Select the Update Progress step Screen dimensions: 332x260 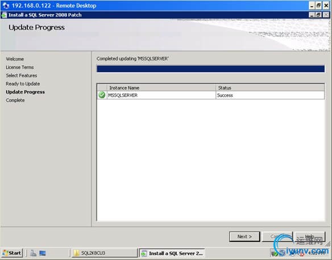click(26, 92)
